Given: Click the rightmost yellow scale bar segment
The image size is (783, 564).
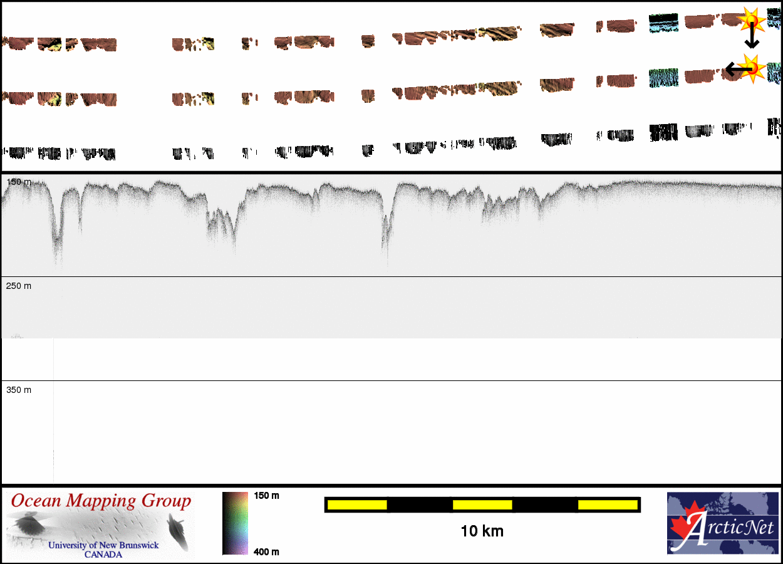Looking at the screenshot, I should 607,504.
